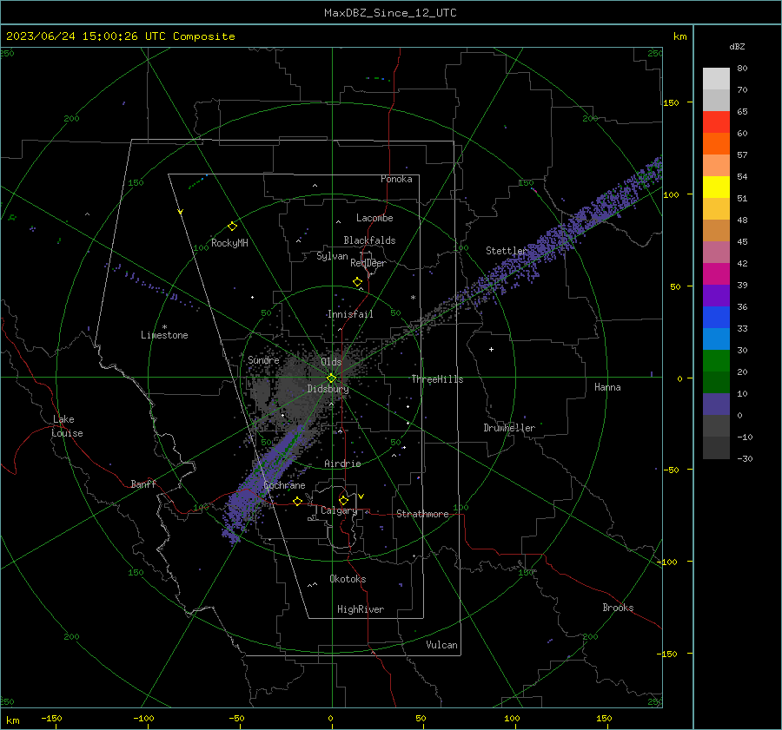Pick the red 60-65 dBZ legend swatch
Image resolution: width=782 pixels, height=730 pixels.
[716, 122]
